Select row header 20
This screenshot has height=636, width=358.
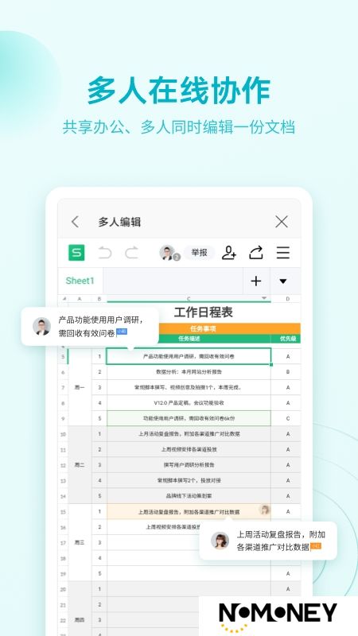click(64, 589)
